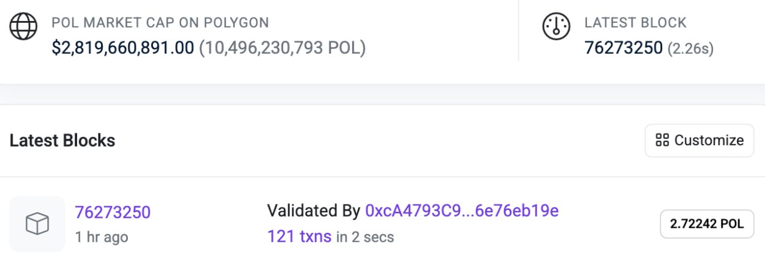
Task: Click the 'in 2 secs' text
Action: 365,237
